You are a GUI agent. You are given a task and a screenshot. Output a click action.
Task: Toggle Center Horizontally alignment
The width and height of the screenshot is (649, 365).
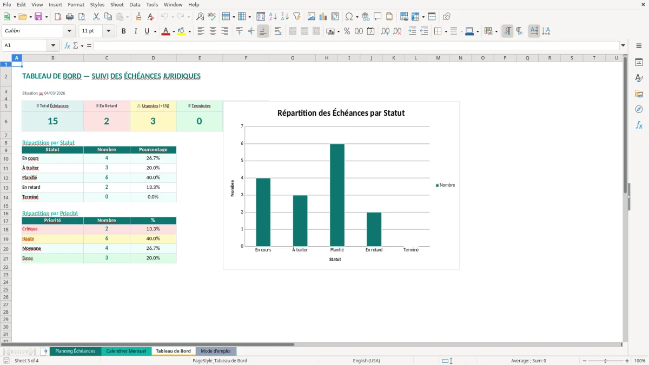pyautogui.click(x=213, y=31)
